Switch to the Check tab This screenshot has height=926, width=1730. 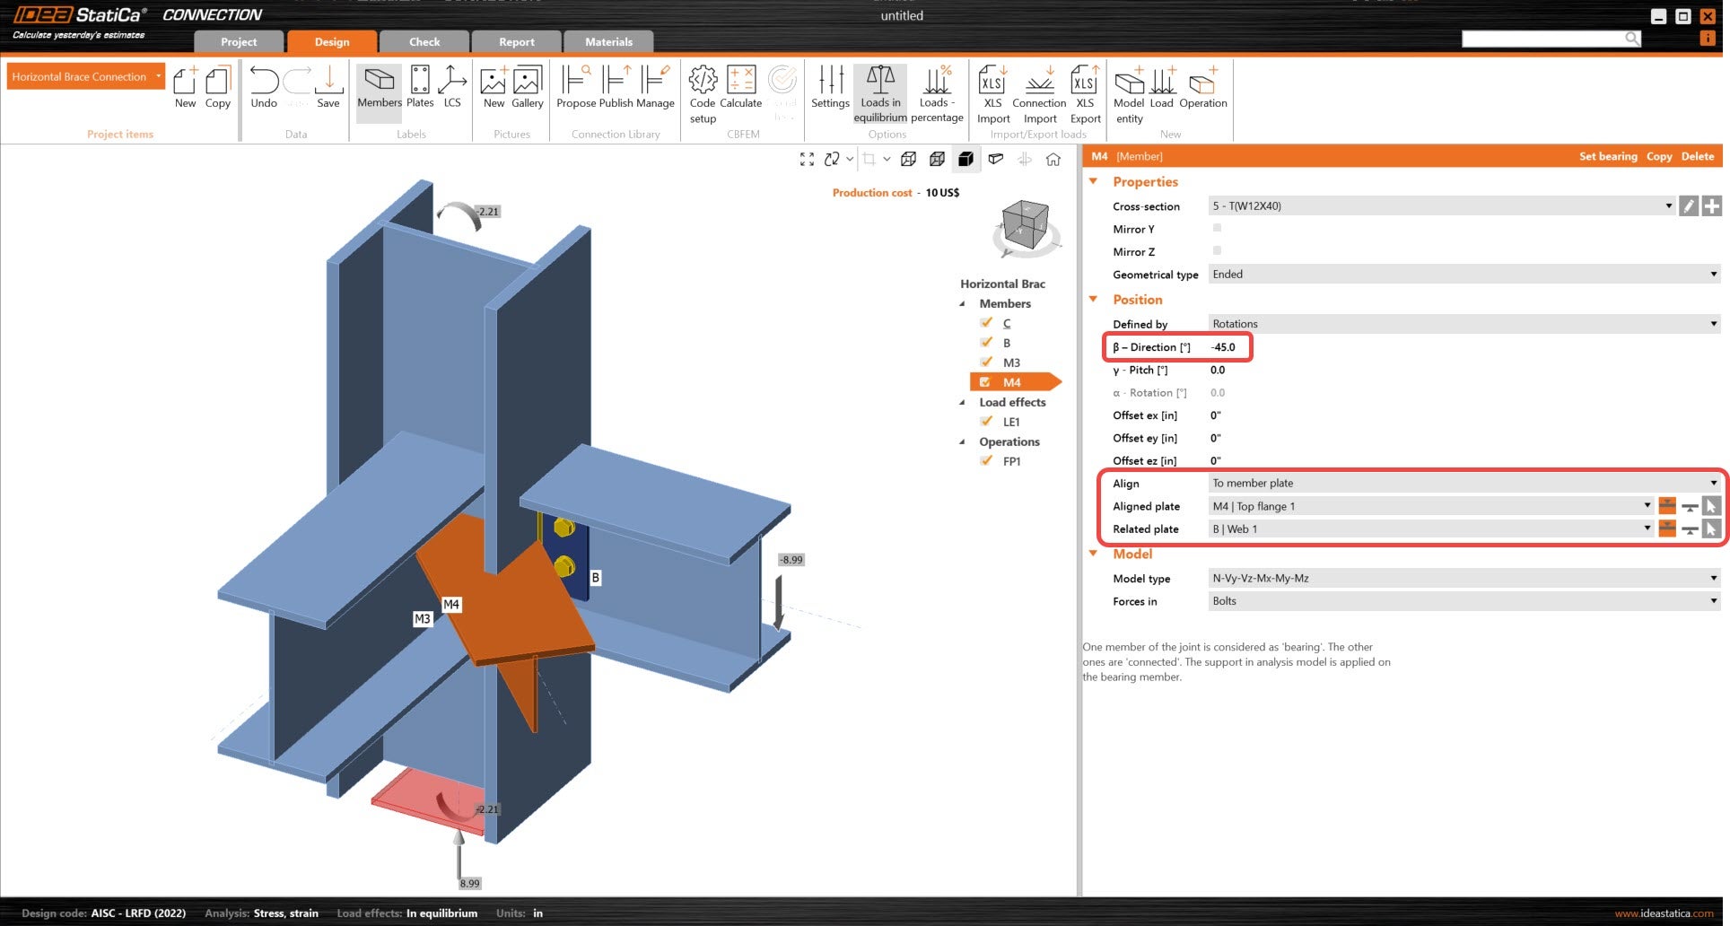[x=424, y=41]
